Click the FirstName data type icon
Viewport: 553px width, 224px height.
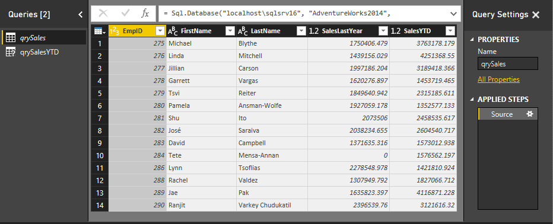click(173, 31)
